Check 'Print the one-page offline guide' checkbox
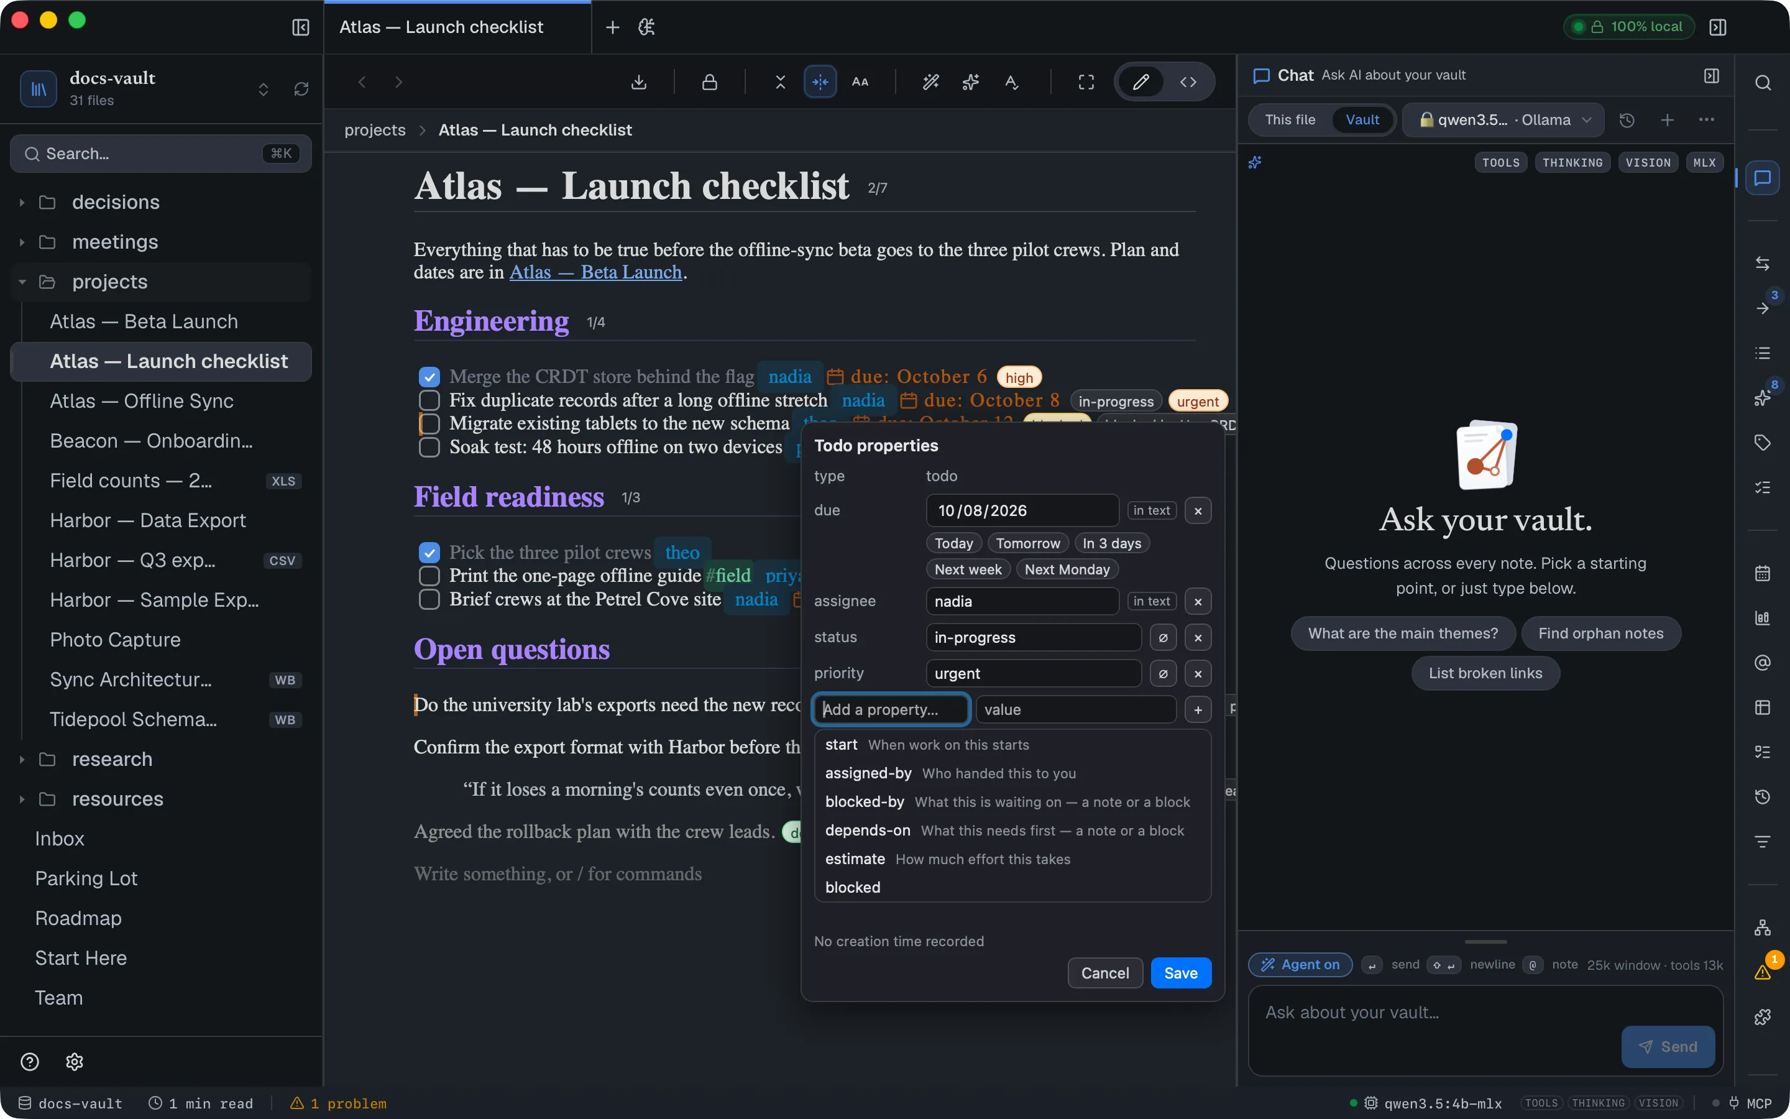 point(429,576)
